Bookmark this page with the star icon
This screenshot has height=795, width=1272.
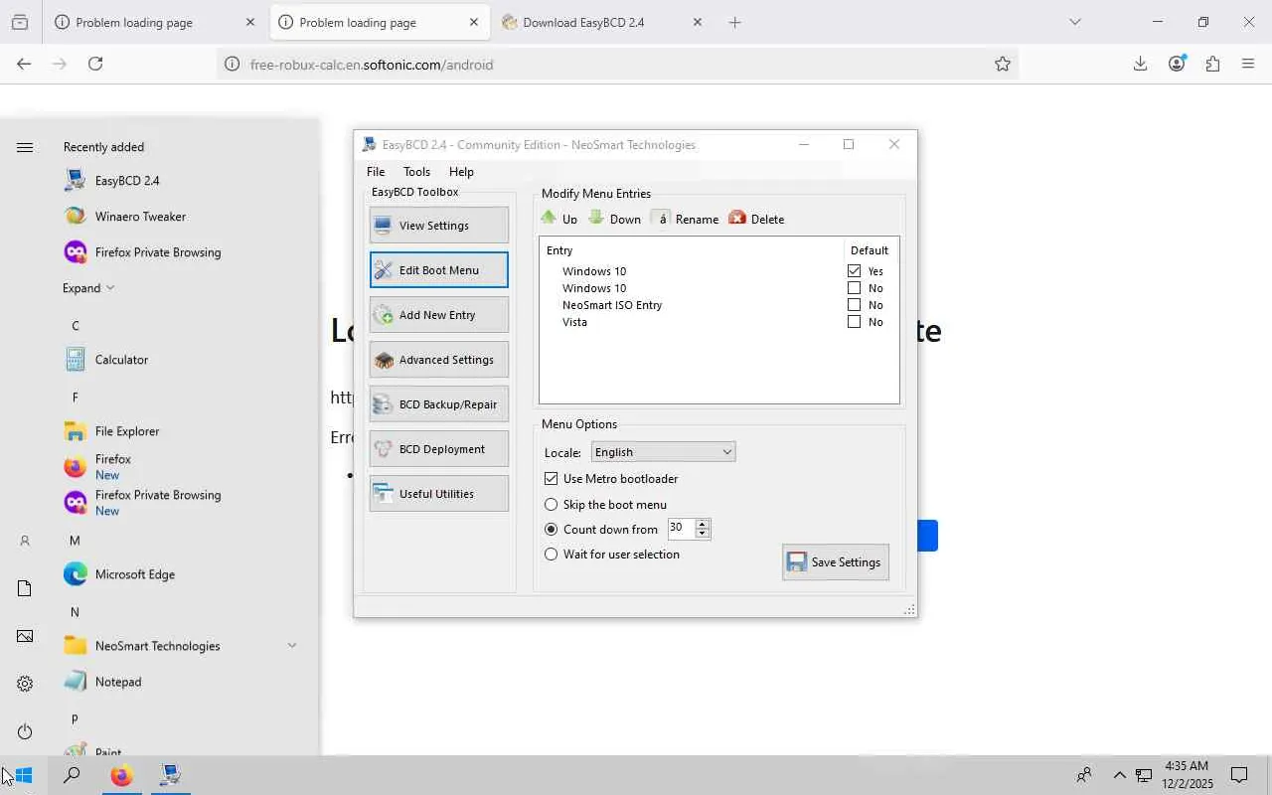click(1003, 65)
